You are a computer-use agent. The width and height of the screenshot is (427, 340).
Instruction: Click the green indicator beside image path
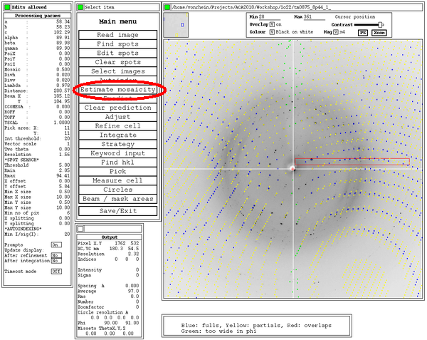[x=167, y=7]
